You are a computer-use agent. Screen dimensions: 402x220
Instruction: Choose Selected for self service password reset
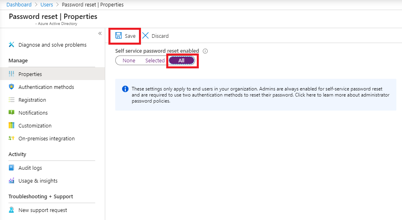click(x=155, y=60)
